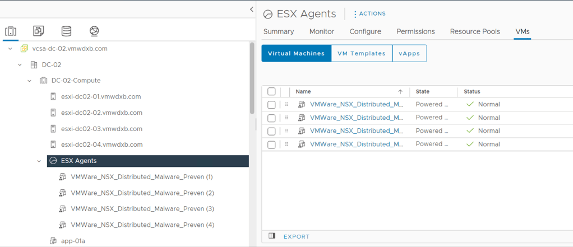Check the last VM row checkbox
573x247 pixels.
[x=271, y=145]
